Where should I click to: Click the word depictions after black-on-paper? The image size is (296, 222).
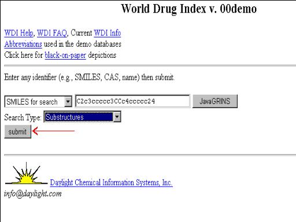pos(102,55)
